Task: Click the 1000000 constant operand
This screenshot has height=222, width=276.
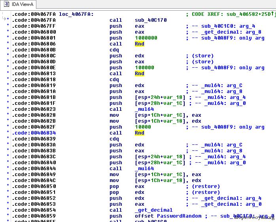Action: [x=146, y=38]
